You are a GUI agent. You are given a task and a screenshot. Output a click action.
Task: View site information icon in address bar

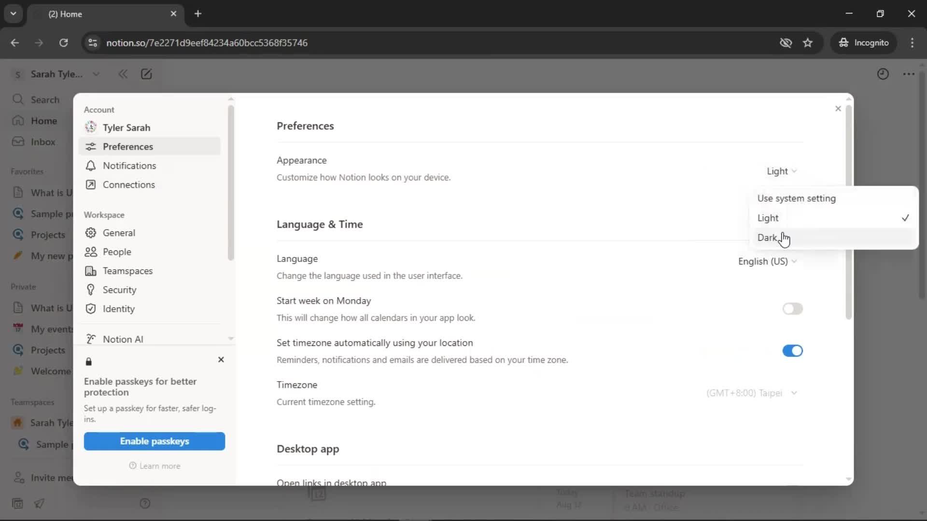pyautogui.click(x=93, y=43)
